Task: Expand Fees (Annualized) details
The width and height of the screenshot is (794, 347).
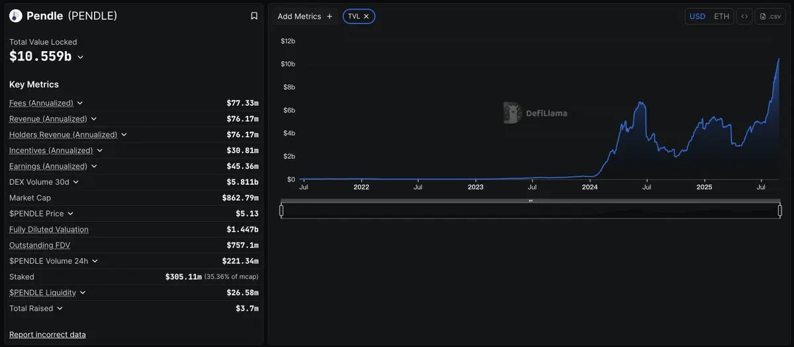Action: [80, 103]
